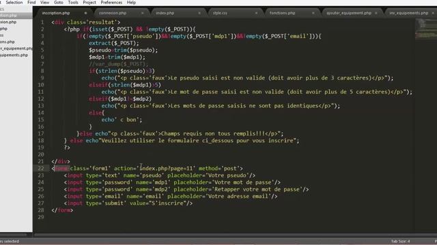Open ajouter_equipement.php in the sidebar
The image size is (437, 245).
(16, 48)
